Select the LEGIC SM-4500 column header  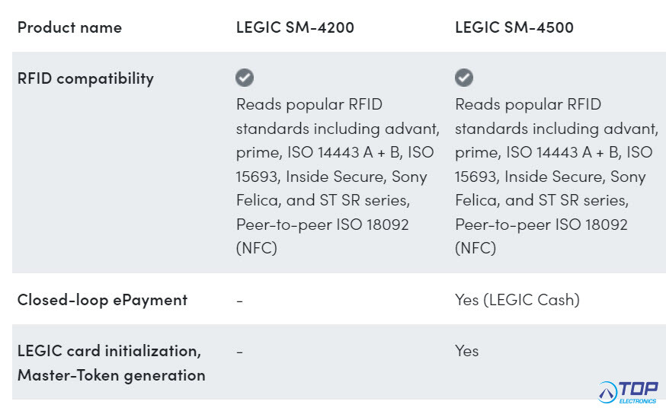514,27
